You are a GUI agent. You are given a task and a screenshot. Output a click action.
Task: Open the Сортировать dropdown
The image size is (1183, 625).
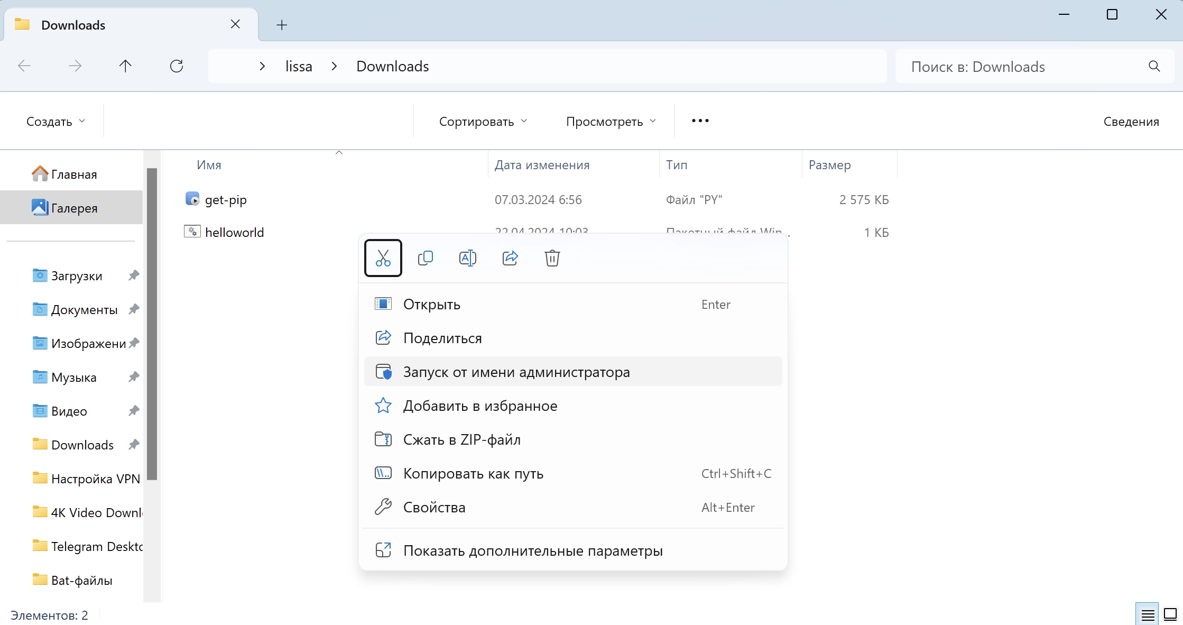pos(482,121)
